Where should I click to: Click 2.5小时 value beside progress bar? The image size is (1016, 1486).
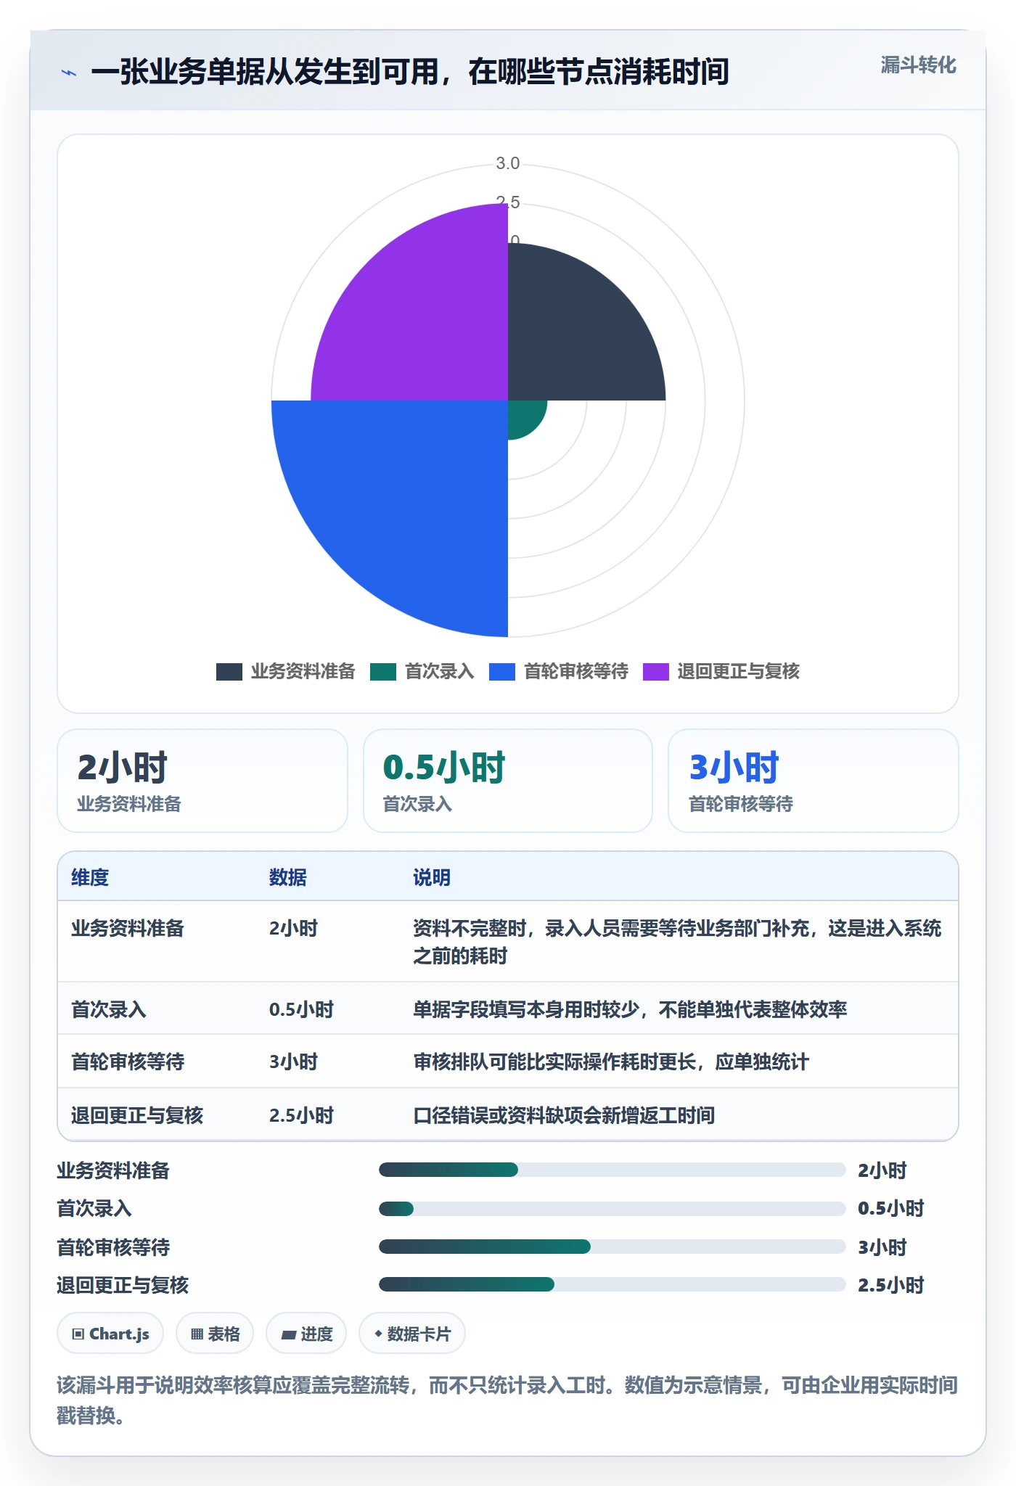tap(891, 1285)
